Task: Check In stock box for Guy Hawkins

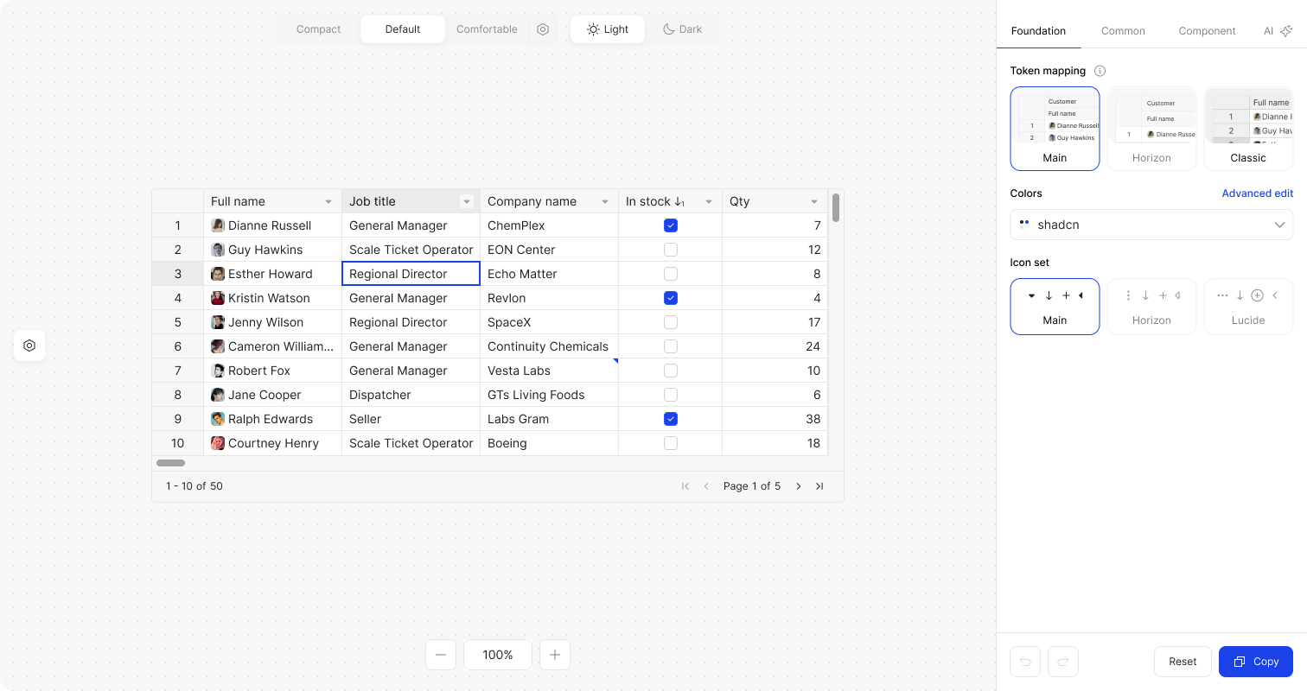Action: pyautogui.click(x=671, y=250)
